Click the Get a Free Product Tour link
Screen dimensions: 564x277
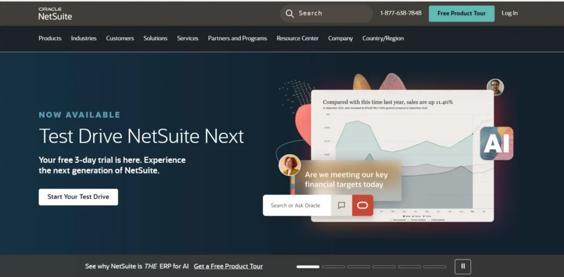coord(229,267)
